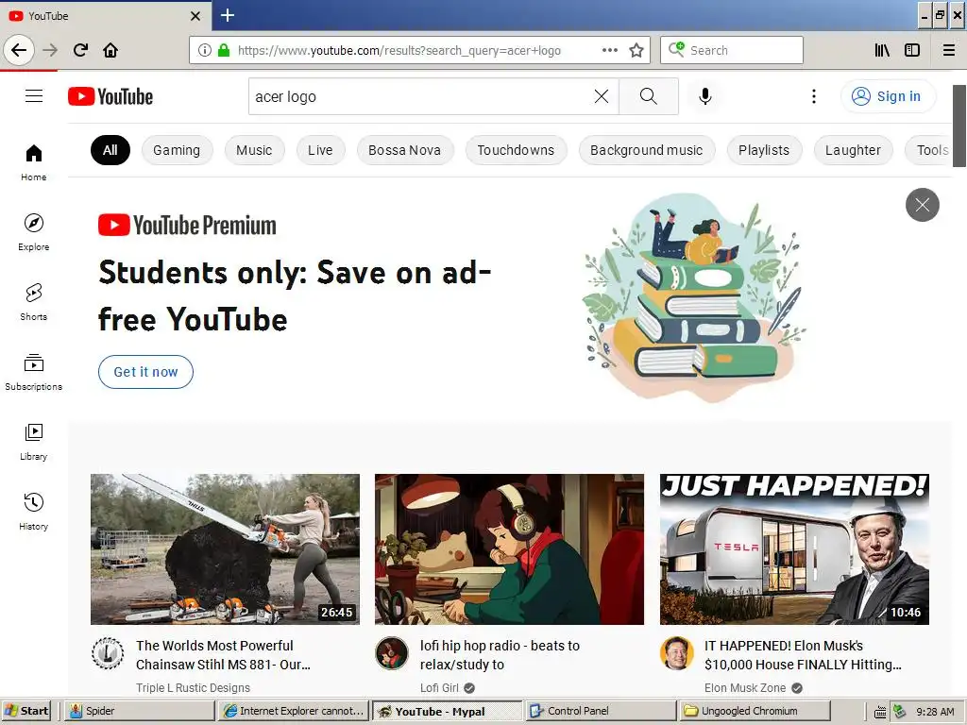Open The Worlds Most Powerful Chainsaw title
The width and height of the screenshot is (967, 725).
click(x=223, y=655)
